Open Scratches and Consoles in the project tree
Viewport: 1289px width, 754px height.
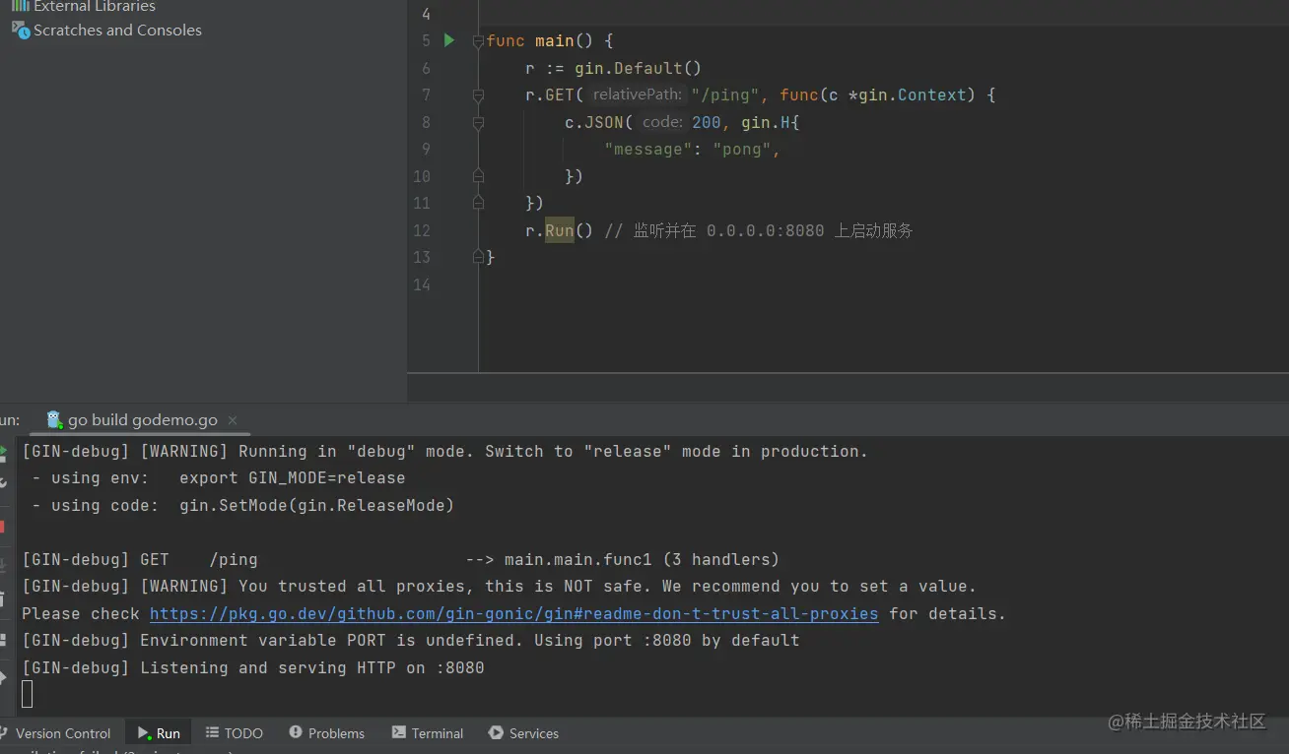point(106,31)
